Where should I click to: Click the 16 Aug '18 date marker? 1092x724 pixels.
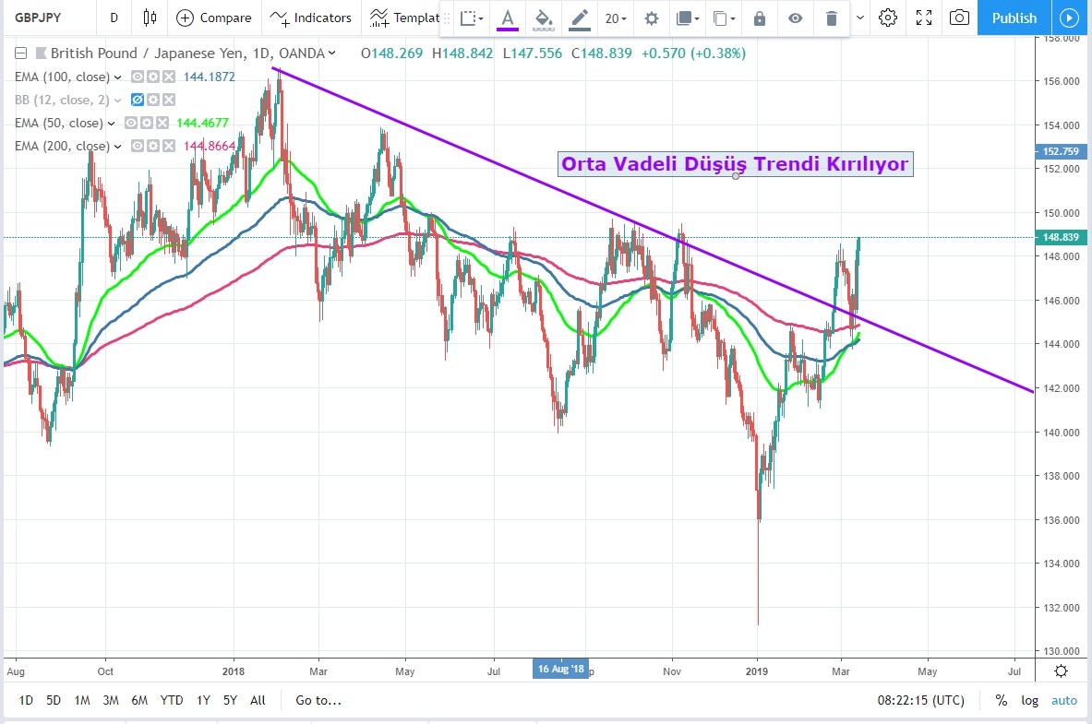coord(560,669)
